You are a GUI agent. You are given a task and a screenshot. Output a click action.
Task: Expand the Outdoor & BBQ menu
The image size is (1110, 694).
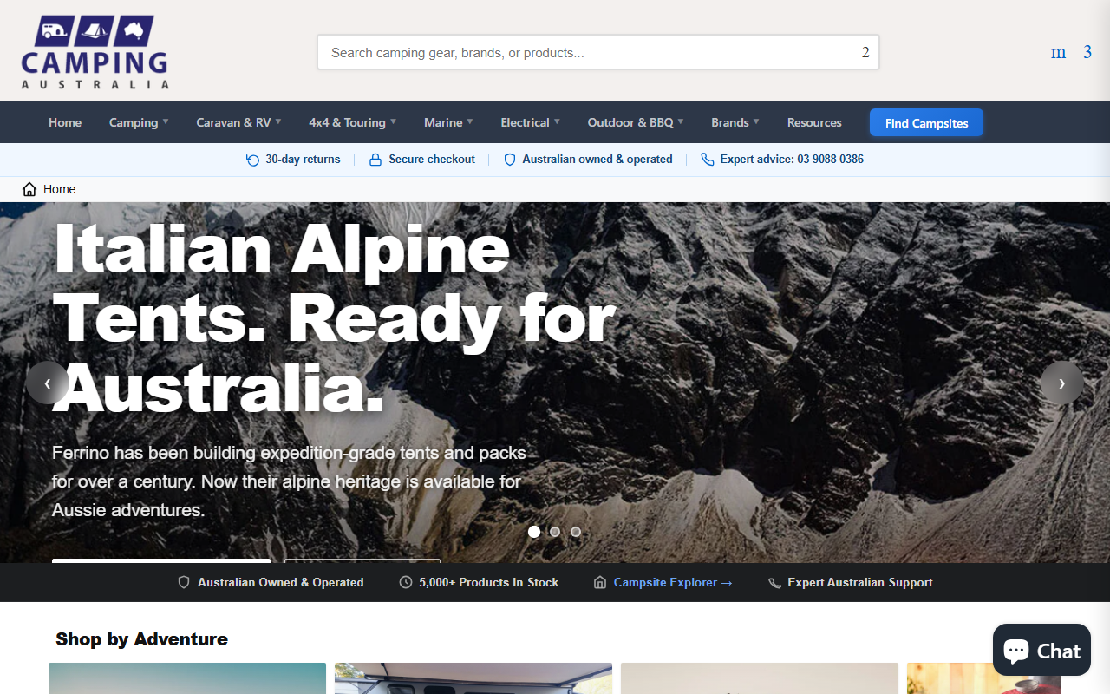coord(636,122)
